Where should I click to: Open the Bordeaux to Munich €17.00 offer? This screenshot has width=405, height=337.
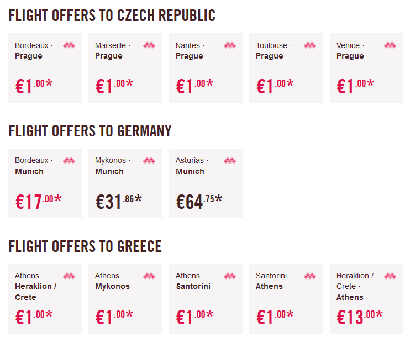(45, 183)
